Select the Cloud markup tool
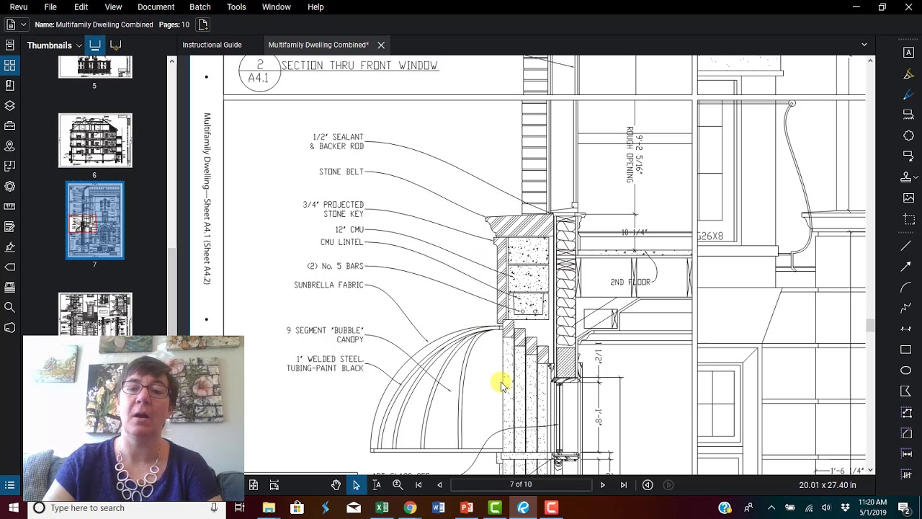The image size is (922, 519). [908, 136]
